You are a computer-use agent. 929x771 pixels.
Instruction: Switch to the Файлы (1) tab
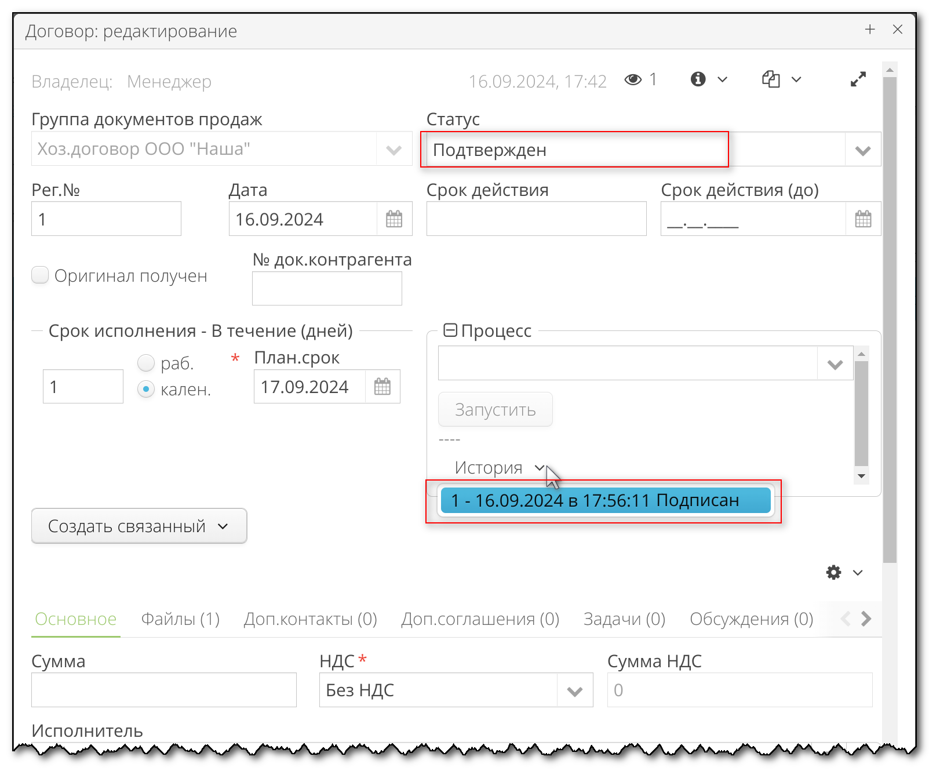[x=180, y=619]
